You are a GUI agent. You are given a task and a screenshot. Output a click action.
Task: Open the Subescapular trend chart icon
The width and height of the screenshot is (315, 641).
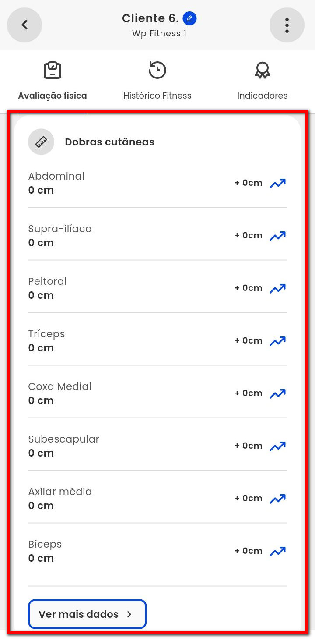(277, 446)
